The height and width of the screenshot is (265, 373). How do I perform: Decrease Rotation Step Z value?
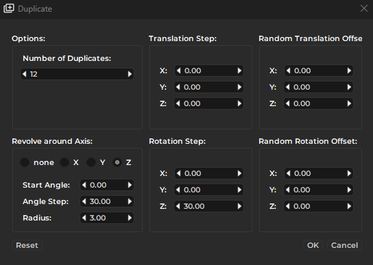pos(178,206)
